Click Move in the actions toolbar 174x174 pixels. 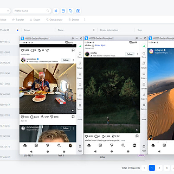pyautogui.click(x=3, y=20)
